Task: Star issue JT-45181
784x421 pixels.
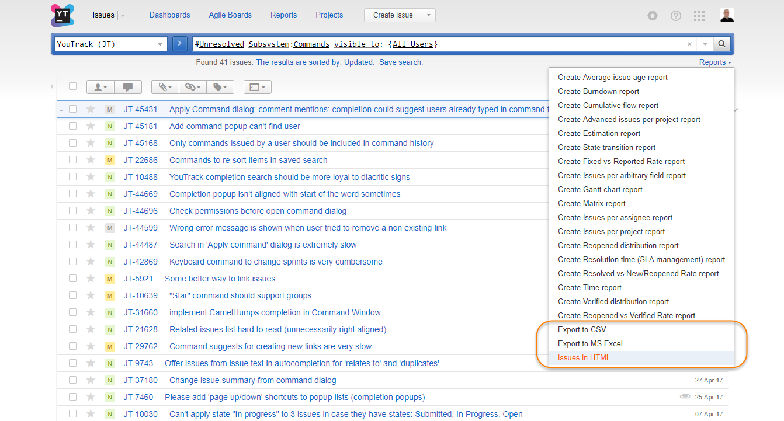Action: pyautogui.click(x=91, y=126)
